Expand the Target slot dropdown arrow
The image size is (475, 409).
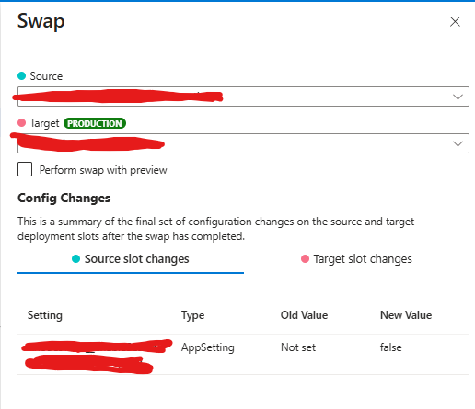click(x=458, y=143)
